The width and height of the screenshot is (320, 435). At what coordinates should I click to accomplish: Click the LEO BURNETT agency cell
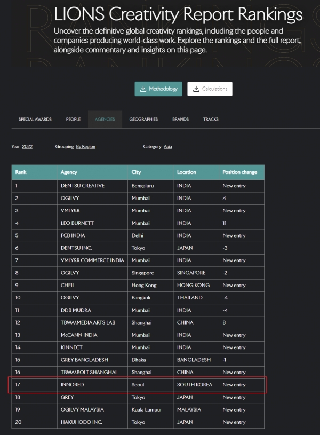tap(92, 223)
